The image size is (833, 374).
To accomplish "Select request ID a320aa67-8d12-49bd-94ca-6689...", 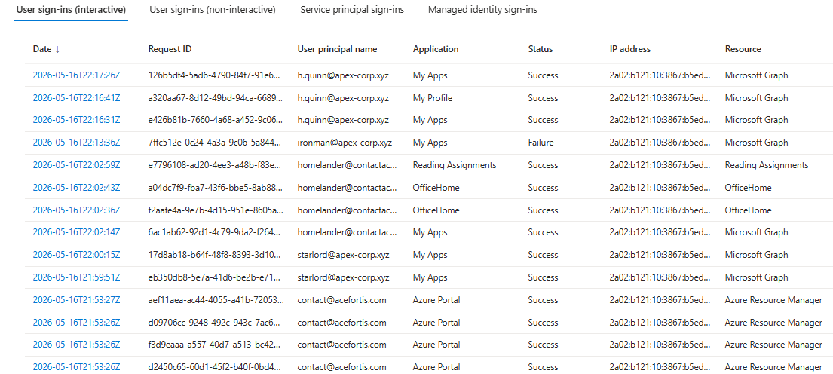I will tap(215, 98).
